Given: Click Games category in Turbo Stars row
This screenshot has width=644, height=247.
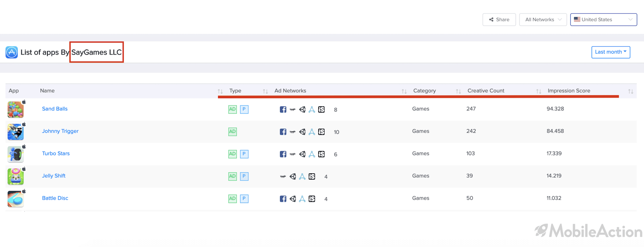Looking at the screenshot, I should tap(420, 153).
